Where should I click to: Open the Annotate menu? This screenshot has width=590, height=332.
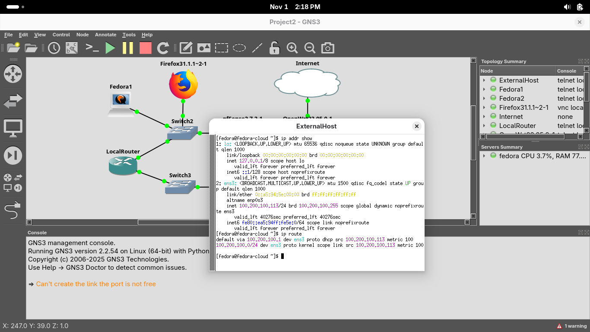pyautogui.click(x=105, y=35)
